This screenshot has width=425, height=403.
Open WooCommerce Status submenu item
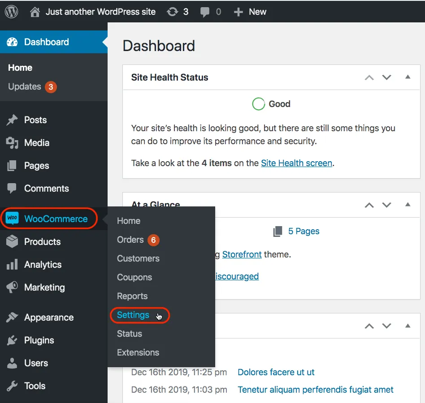[x=129, y=334]
